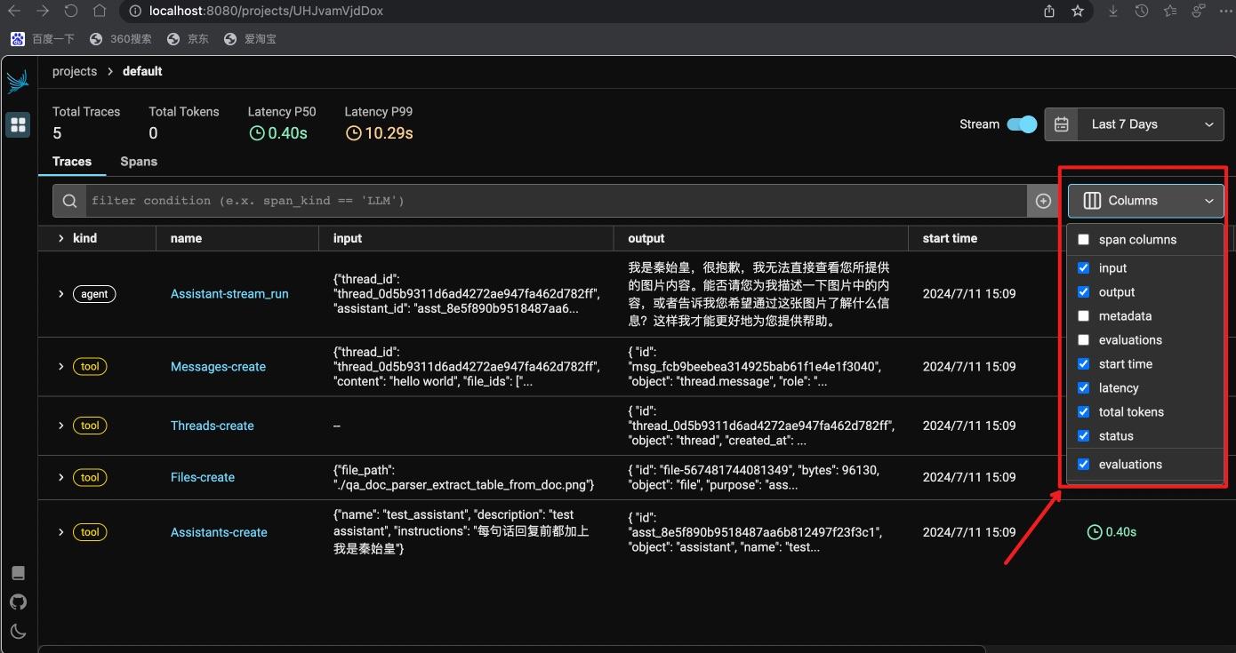Viewport: 1236px width, 653px height.
Task: Open the Files-create trace link
Action: [x=203, y=477]
